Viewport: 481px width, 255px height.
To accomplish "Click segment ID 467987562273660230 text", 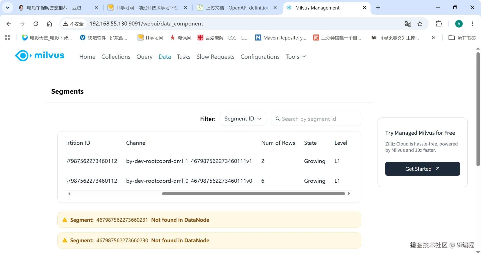I will [122, 240].
